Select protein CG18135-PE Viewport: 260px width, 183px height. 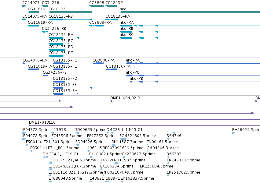tap(65, 66)
